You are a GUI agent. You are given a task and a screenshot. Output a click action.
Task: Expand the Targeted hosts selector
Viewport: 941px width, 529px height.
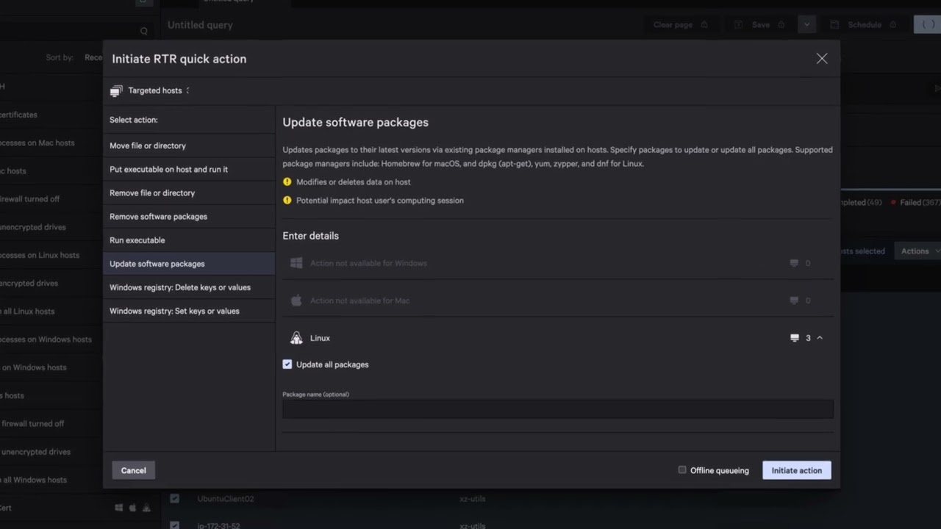click(187, 90)
